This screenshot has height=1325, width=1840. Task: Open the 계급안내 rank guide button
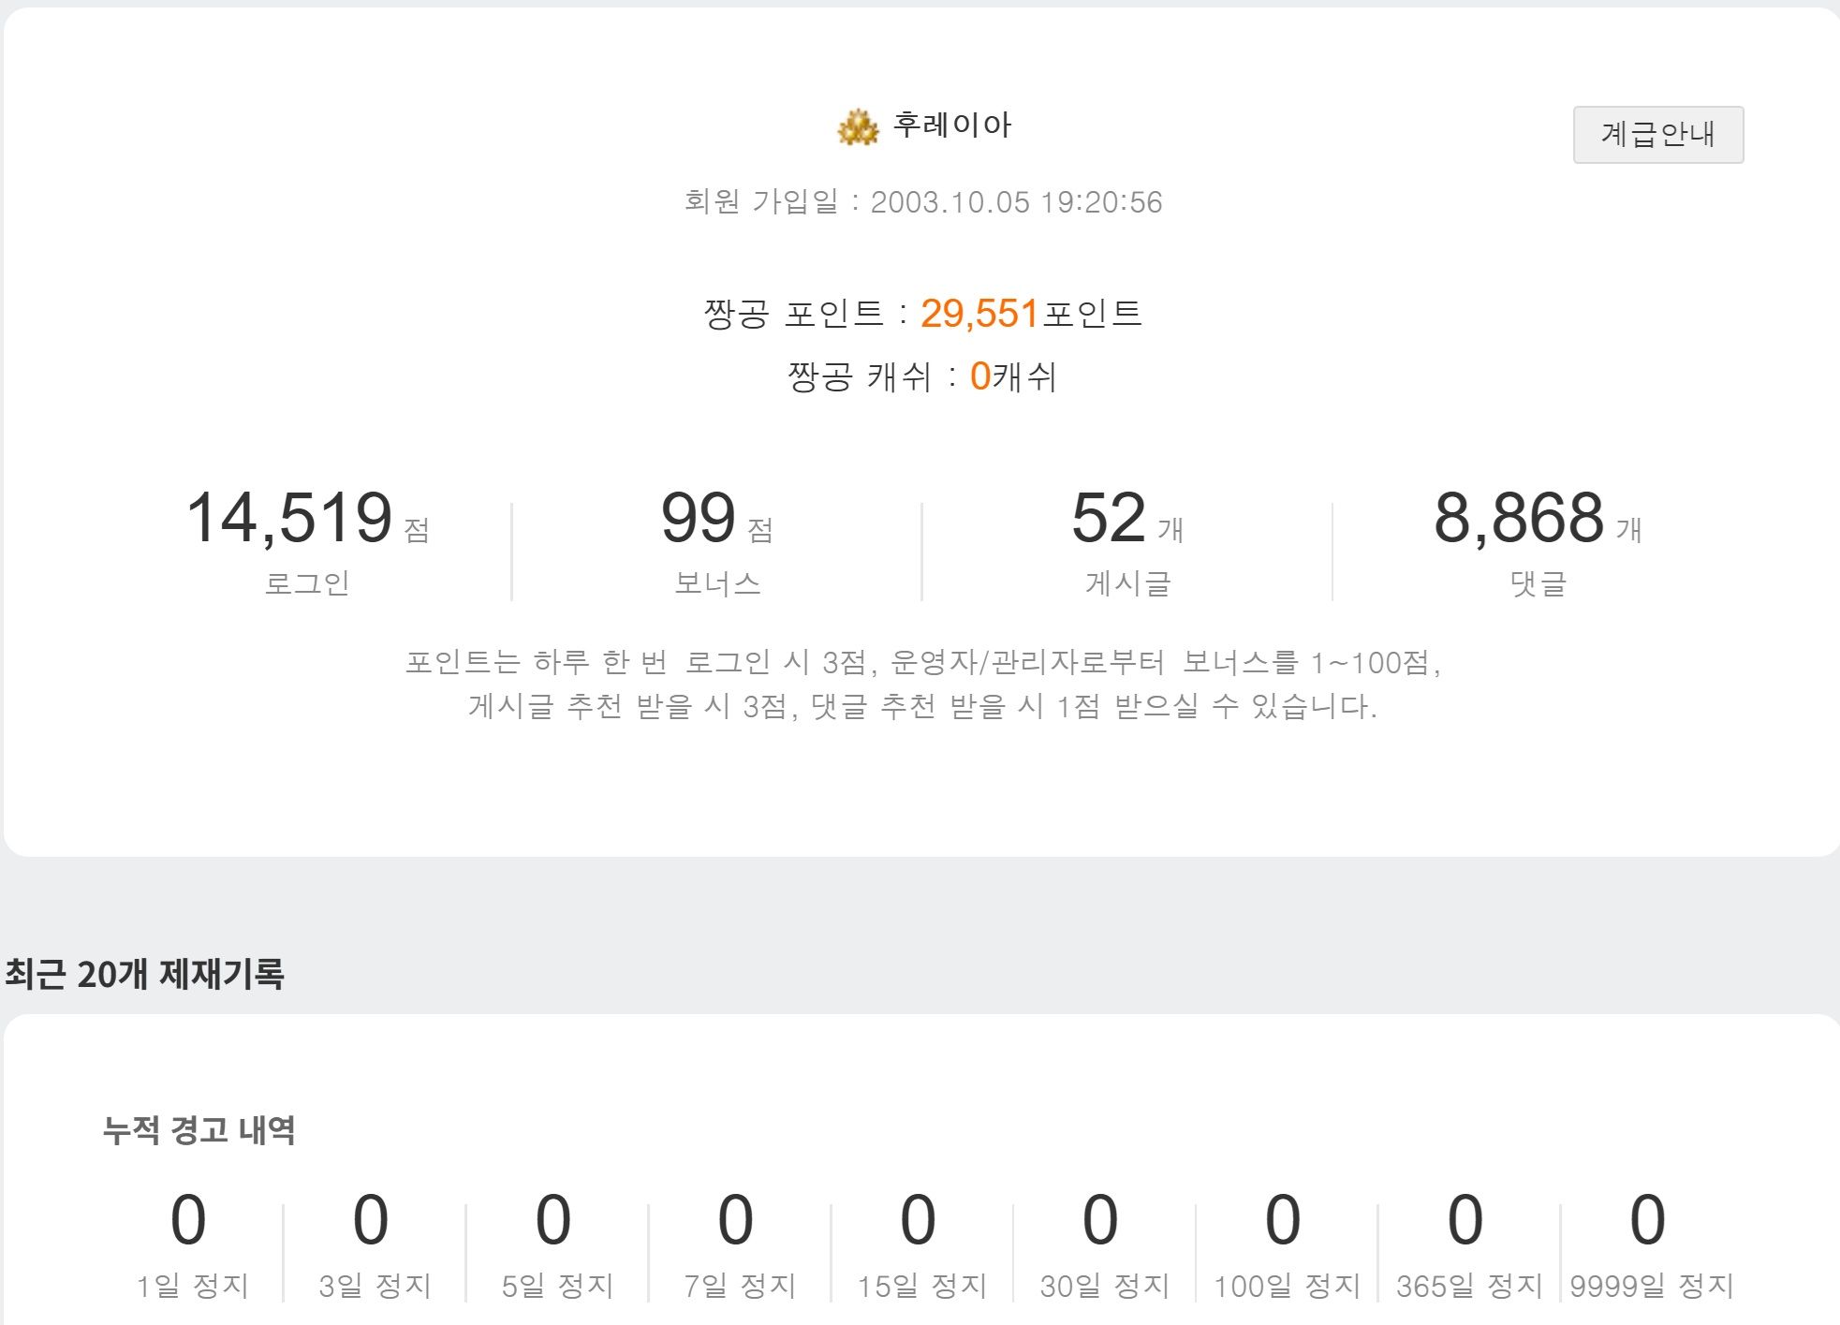(x=1657, y=135)
